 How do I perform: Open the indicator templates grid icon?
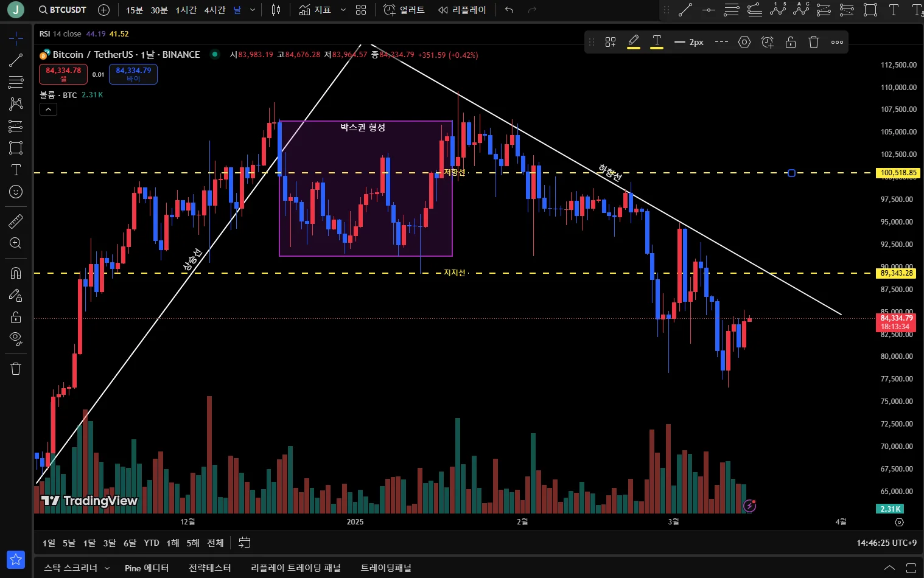(361, 10)
